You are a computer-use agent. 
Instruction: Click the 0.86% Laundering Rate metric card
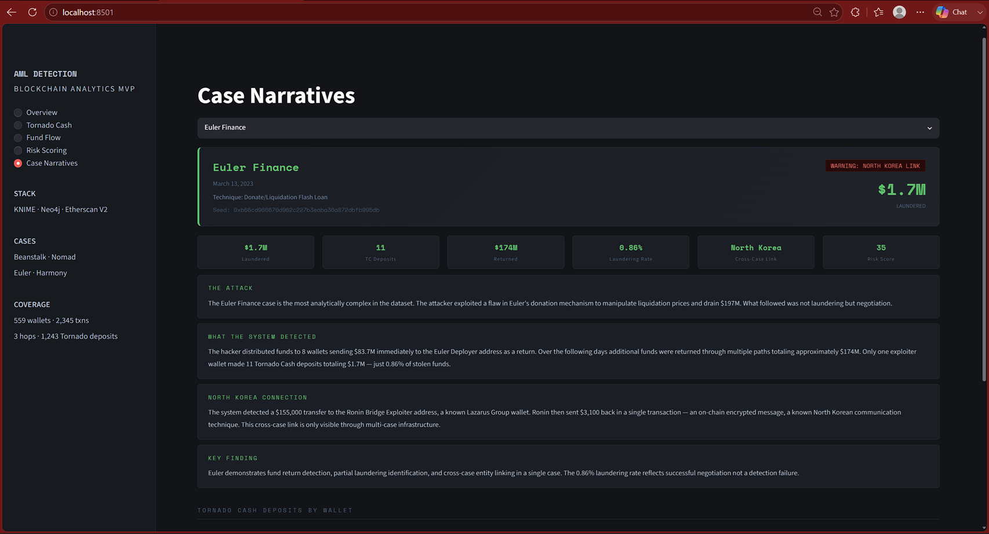point(631,252)
